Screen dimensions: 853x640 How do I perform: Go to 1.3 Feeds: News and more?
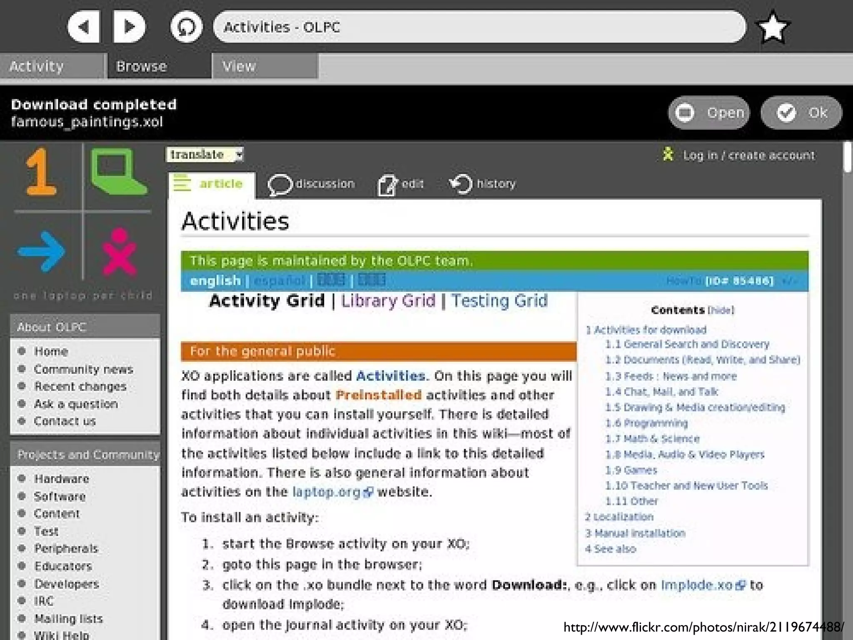671,376
